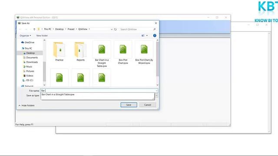Click the navigation pane scroll down arrow

pos(44,85)
